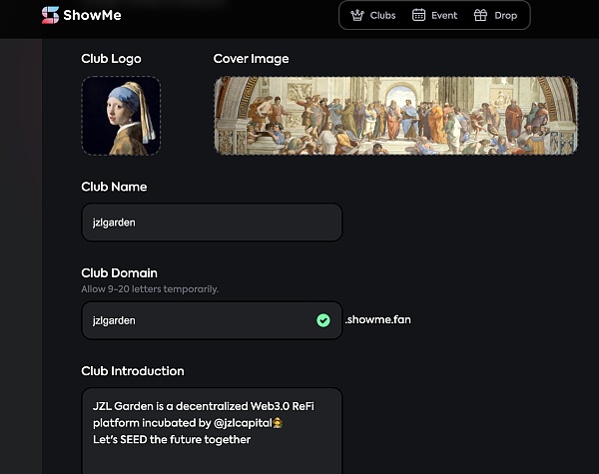Click the crown icon beside Clubs
This screenshot has width=599, height=474.
[x=357, y=15]
